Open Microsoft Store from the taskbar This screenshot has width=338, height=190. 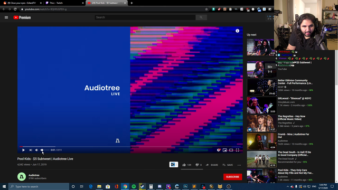(x=108, y=186)
